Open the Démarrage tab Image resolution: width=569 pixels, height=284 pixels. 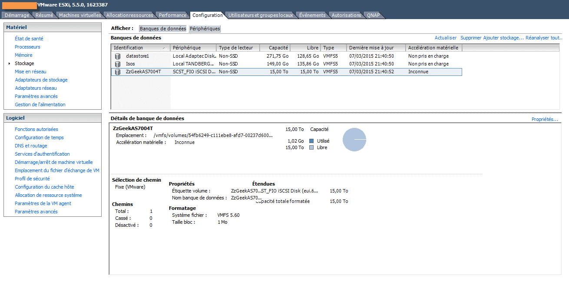pyautogui.click(x=17, y=15)
